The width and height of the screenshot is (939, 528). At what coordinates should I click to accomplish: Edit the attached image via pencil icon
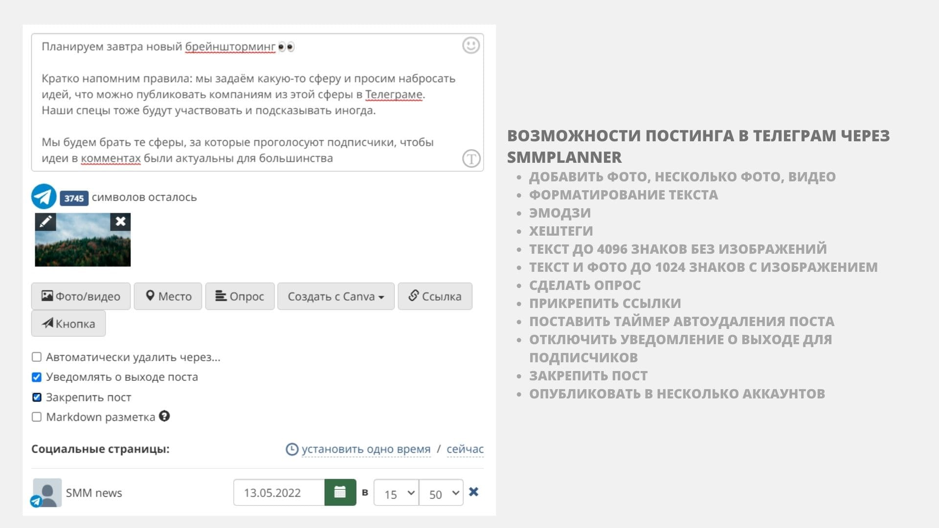(x=45, y=221)
